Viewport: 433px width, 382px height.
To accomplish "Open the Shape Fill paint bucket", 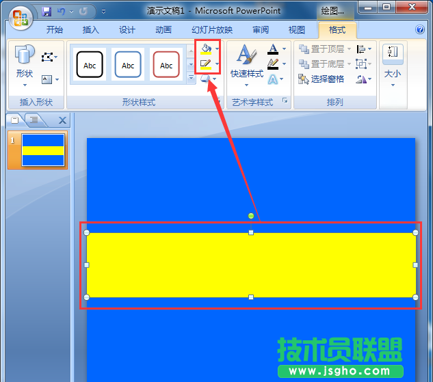I will (206, 49).
